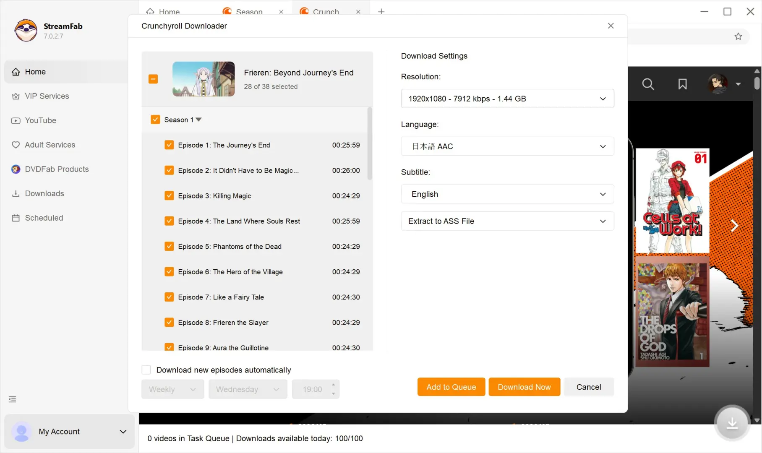
Task: Click the Download Now button
Action: pos(524,387)
